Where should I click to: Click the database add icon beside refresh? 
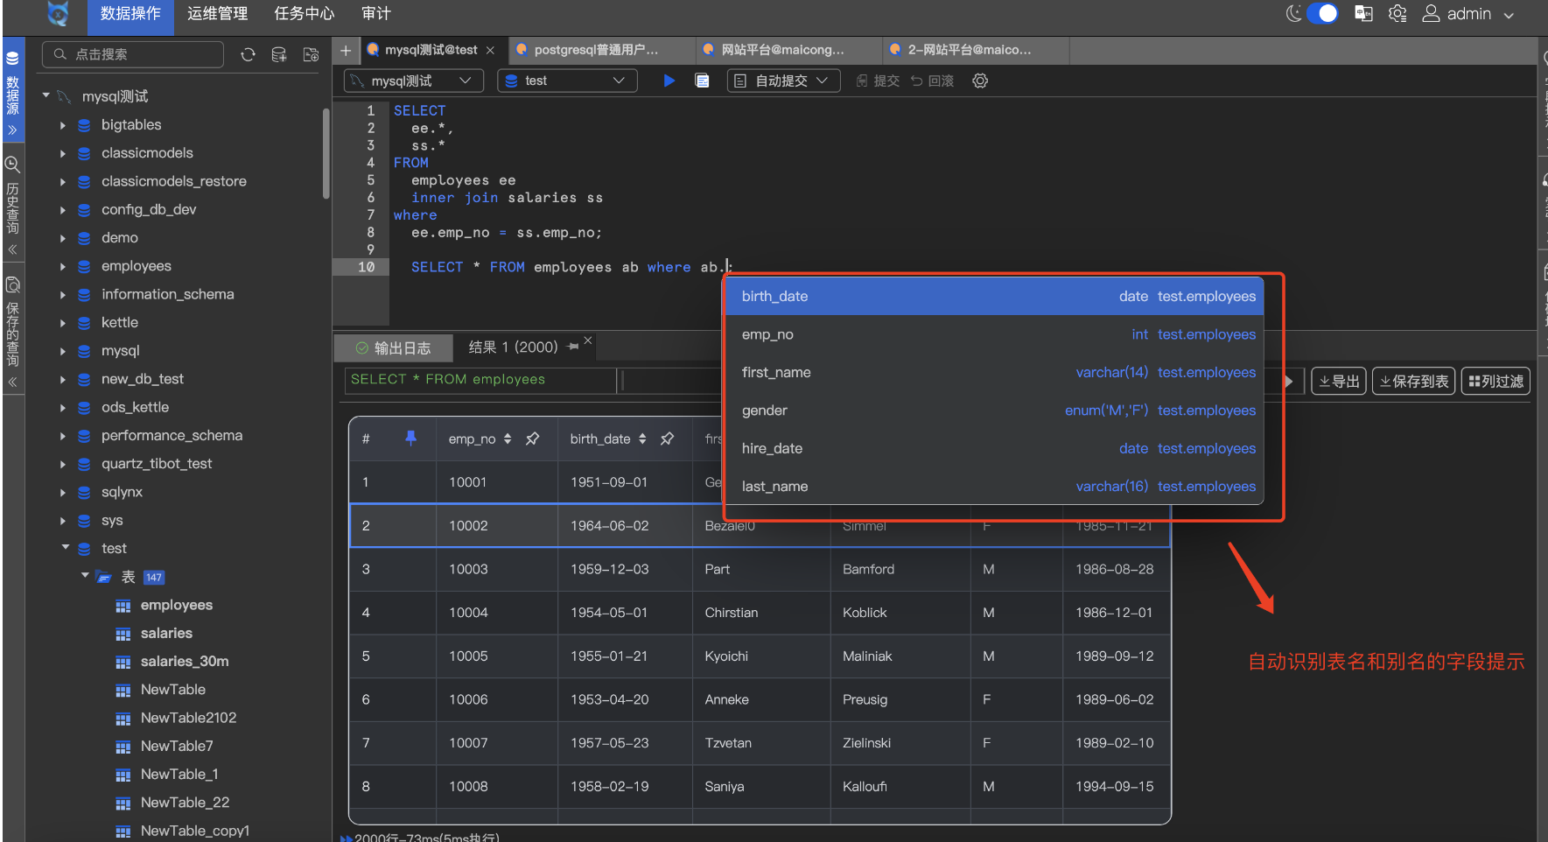279,54
